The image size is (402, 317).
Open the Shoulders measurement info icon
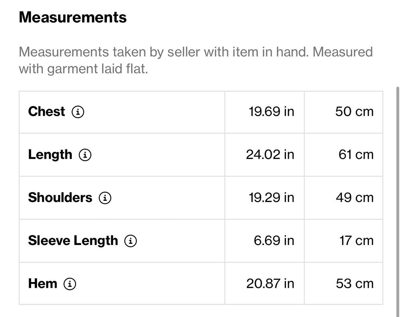[105, 198]
